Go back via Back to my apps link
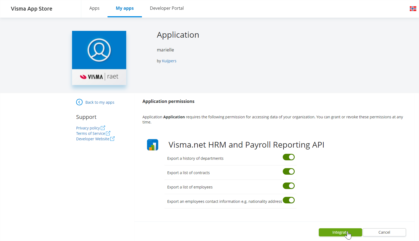419x241 pixels. tap(100, 102)
